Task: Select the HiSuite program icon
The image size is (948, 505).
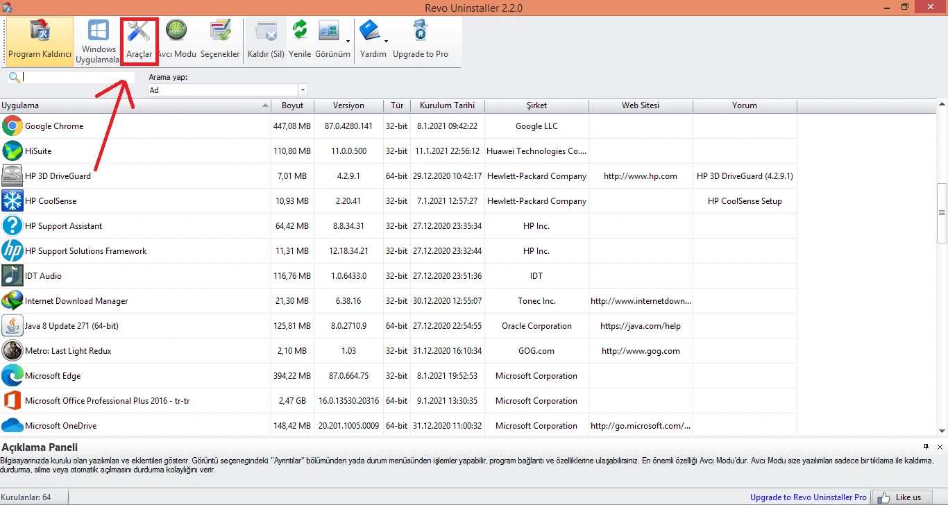Action: (x=12, y=151)
